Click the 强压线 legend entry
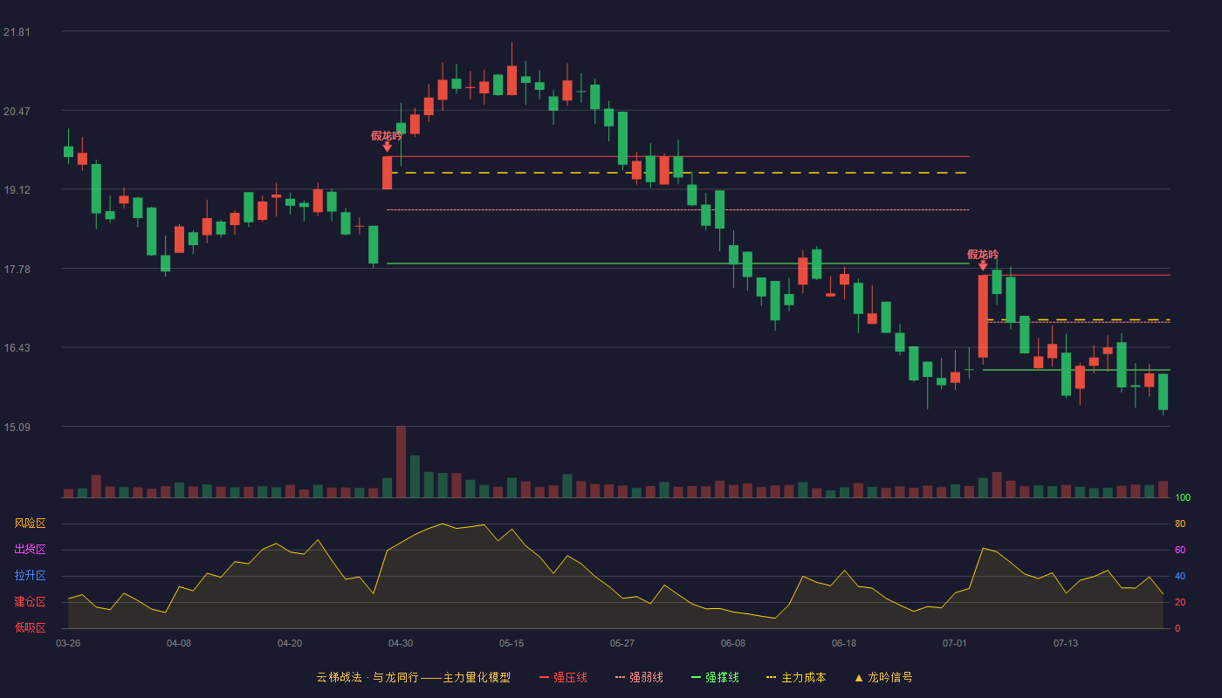Image resolution: width=1222 pixels, height=698 pixels. pyautogui.click(x=563, y=677)
